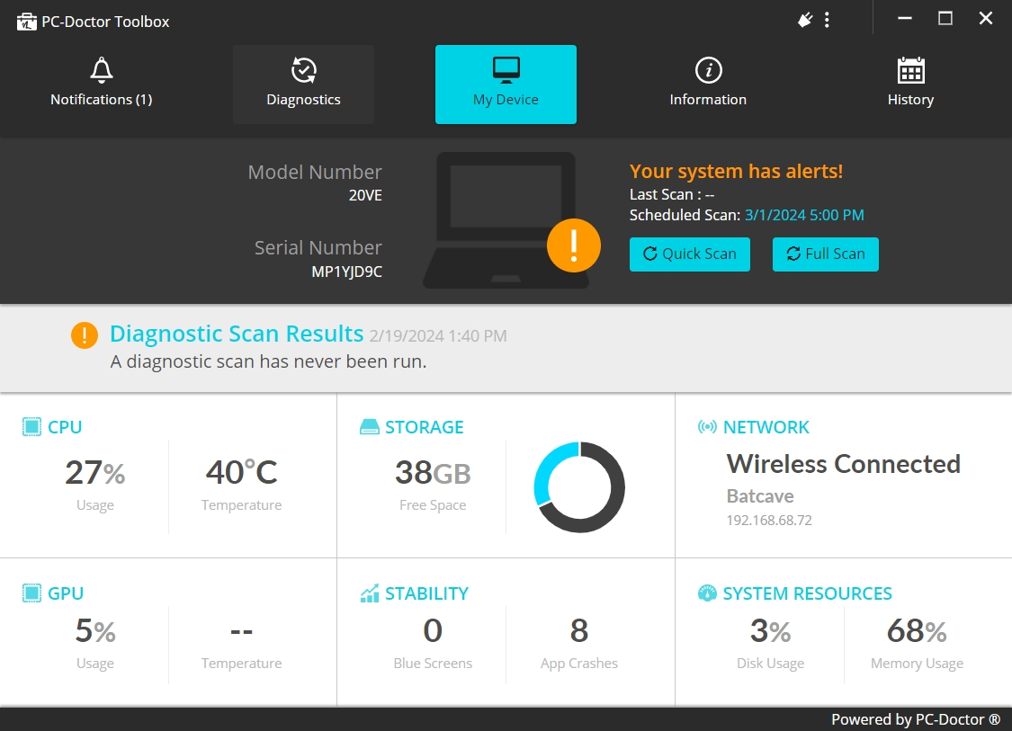The height and width of the screenshot is (731, 1012).
Task: Select the 0 Blue Screens count
Action: pyautogui.click(x=433, y=630)
